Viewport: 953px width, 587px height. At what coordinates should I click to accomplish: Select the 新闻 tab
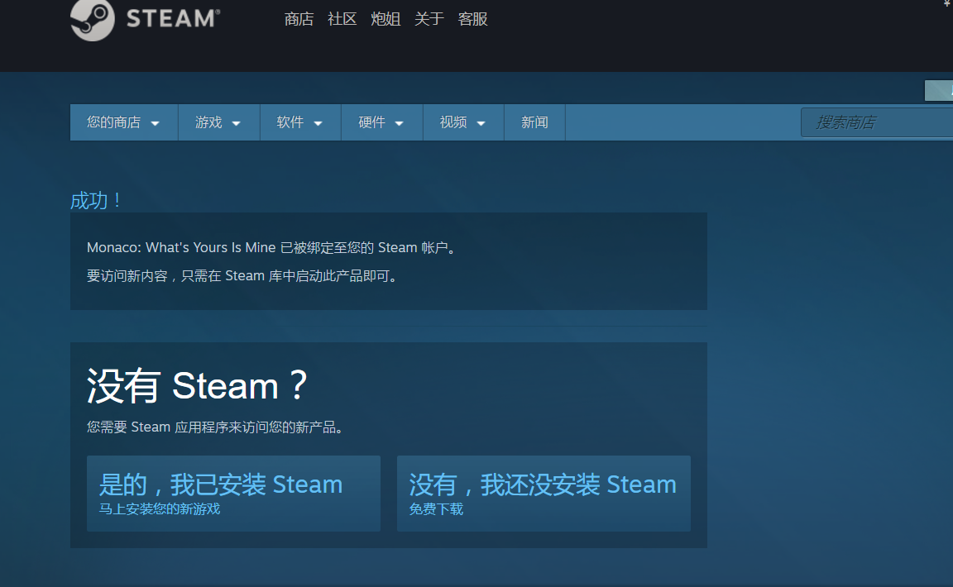click(534, 122)
